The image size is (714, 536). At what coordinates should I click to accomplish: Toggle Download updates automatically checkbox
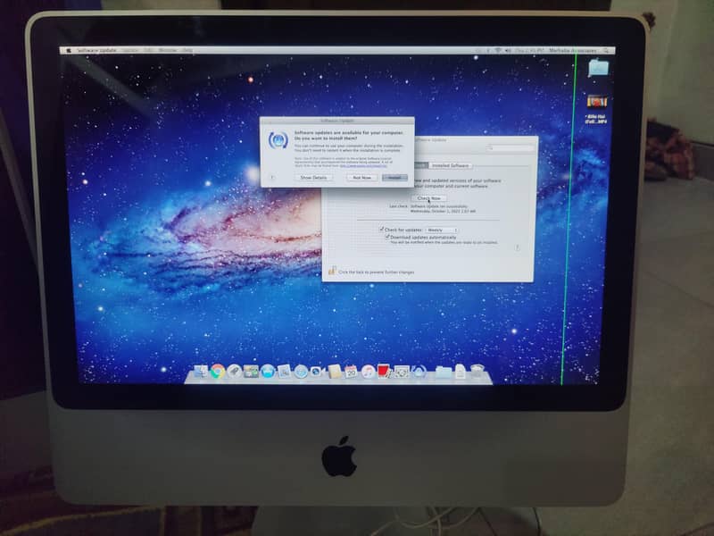coord(387,237)
